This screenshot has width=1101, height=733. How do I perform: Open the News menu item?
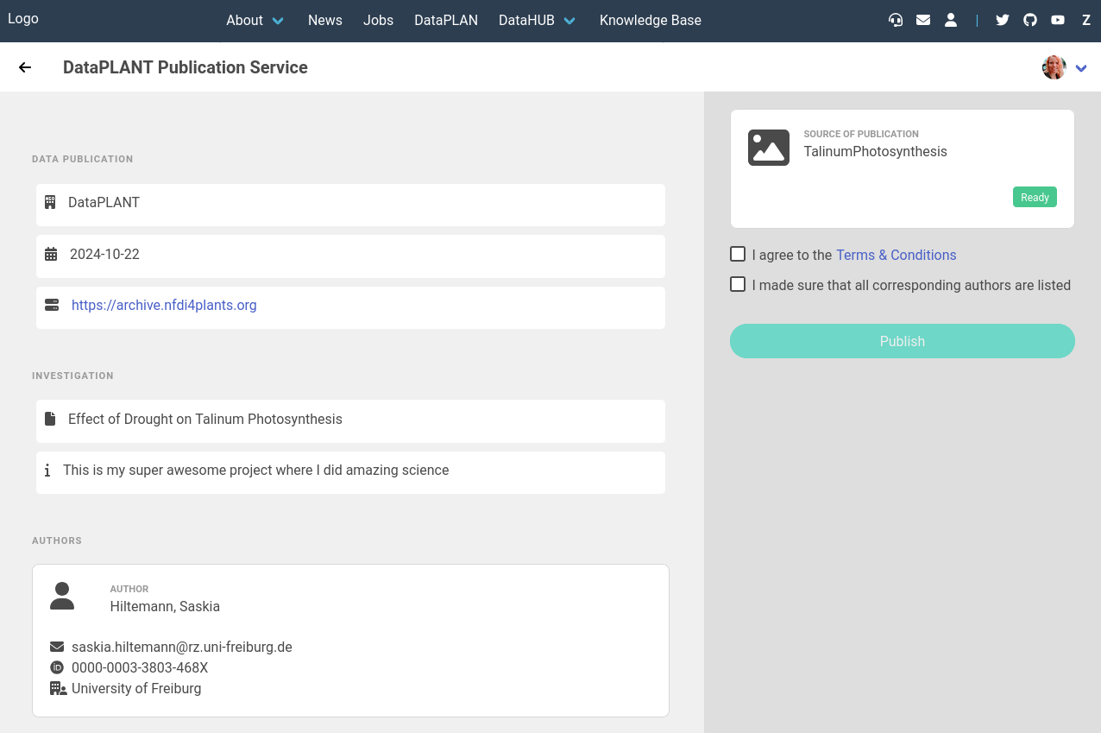pos(325,20)
